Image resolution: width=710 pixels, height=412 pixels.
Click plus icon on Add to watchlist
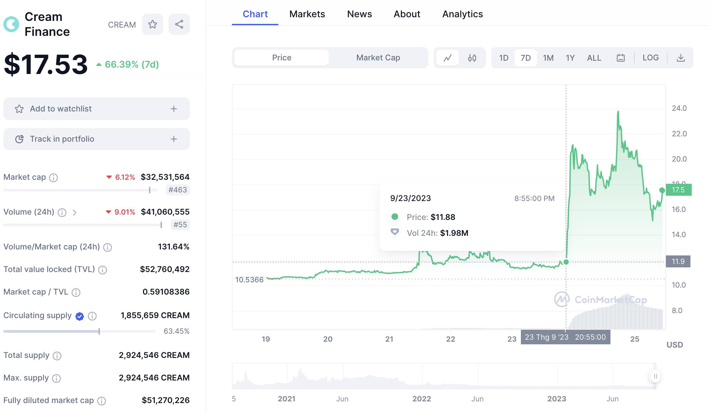(x=174, y=109)
